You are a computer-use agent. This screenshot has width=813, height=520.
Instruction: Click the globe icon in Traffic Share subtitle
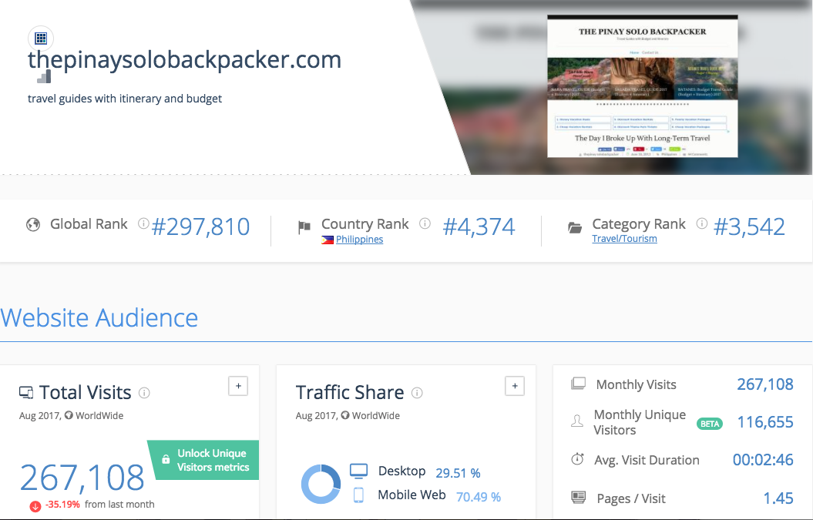point(344,415)
